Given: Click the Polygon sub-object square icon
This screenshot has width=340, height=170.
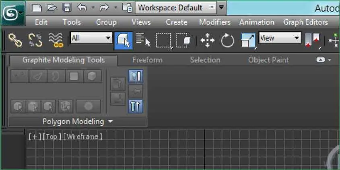Looking at the screenshot, I should (x=74, y=76).
